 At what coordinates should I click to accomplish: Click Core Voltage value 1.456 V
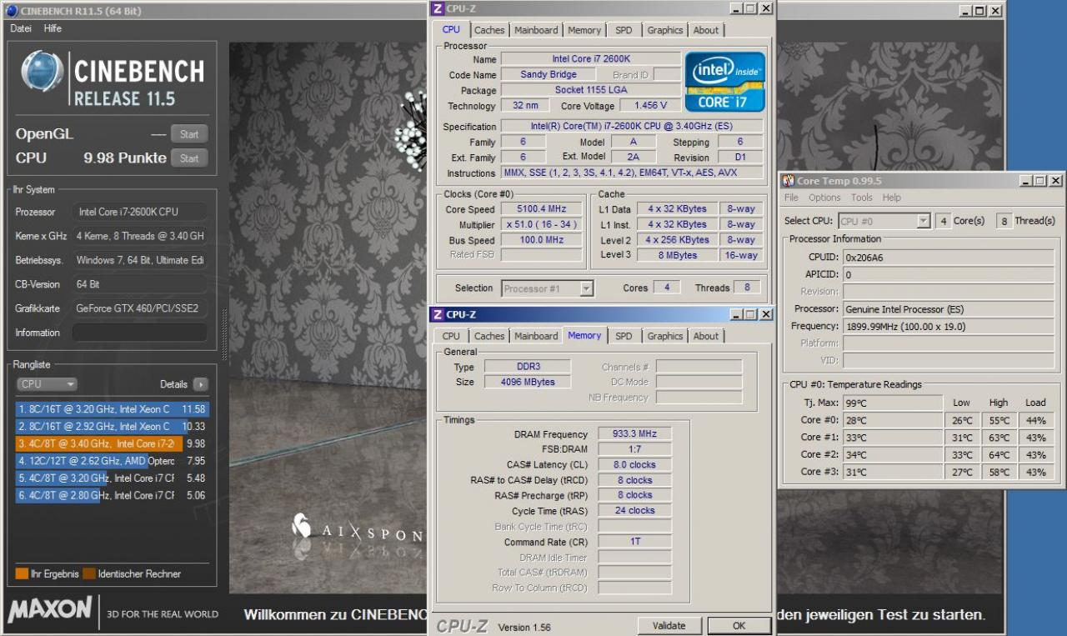point(650,106)
